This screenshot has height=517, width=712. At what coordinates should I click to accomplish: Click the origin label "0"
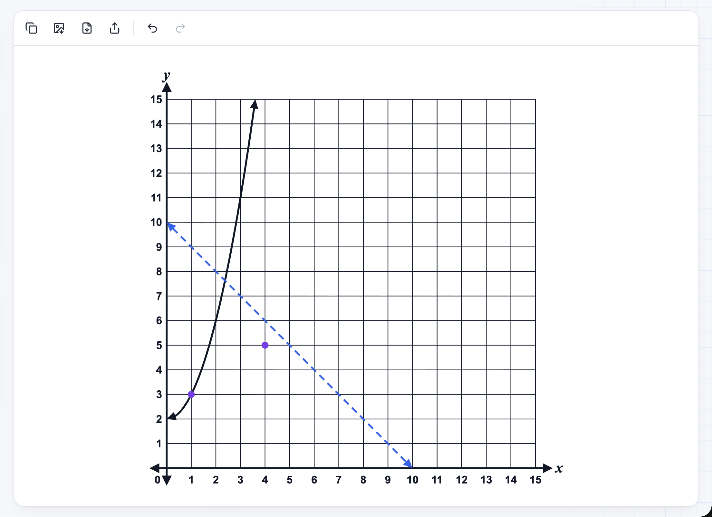pyautogui.click(x=158, y=480)
